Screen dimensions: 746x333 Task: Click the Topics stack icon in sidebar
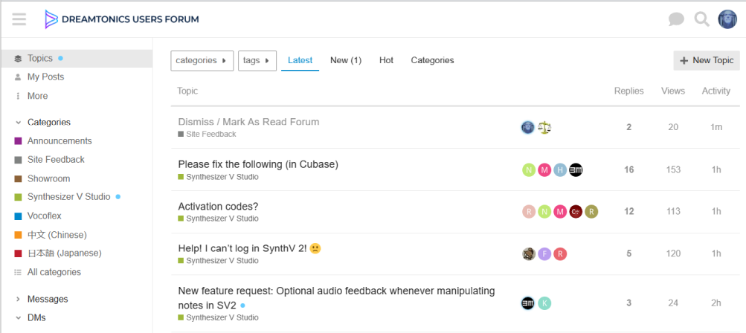(x=18, y=59)
